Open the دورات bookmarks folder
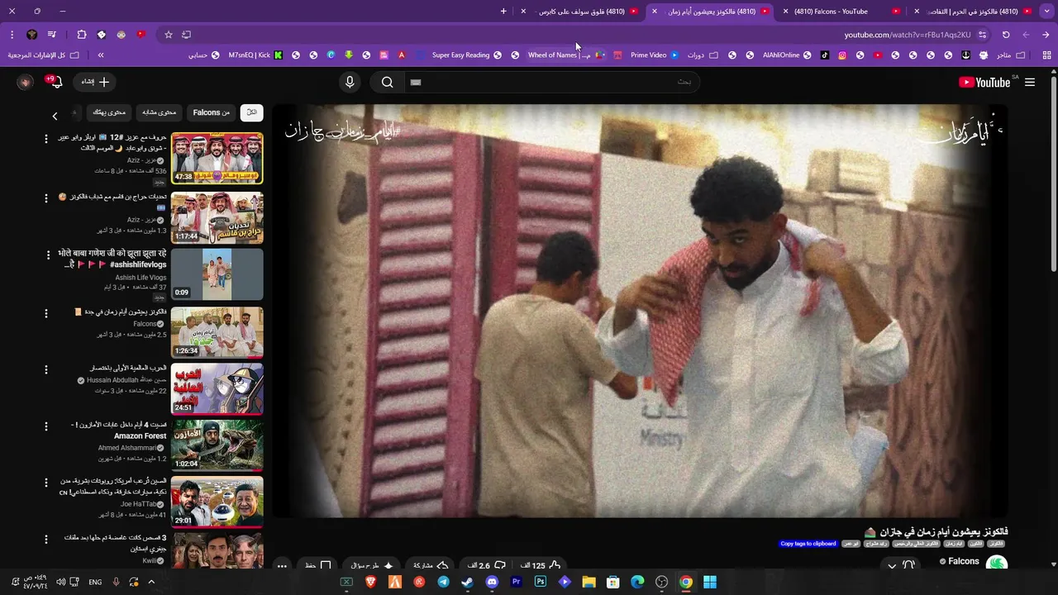1058x595 pixels. coord(703,55)
